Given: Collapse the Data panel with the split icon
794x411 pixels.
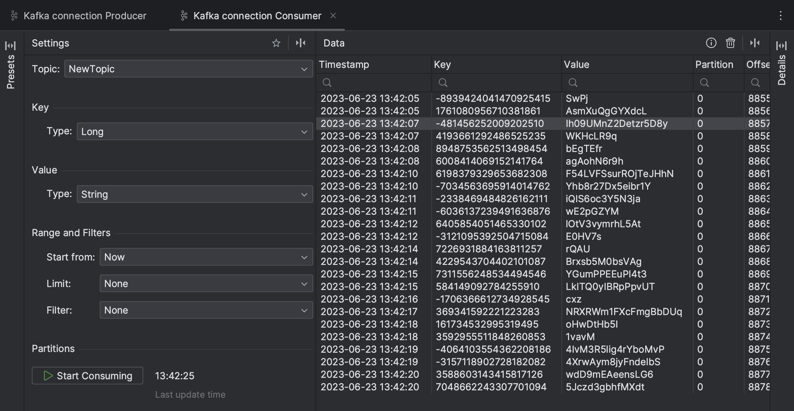Looking at the screenshot, I should tap(755, 43).
